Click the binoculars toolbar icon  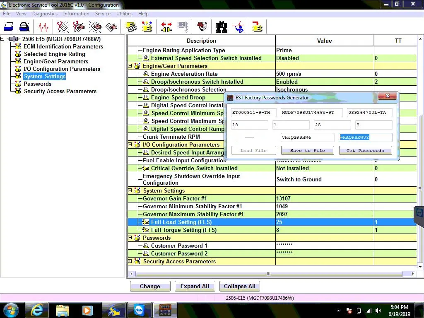(x=222, y=27)
